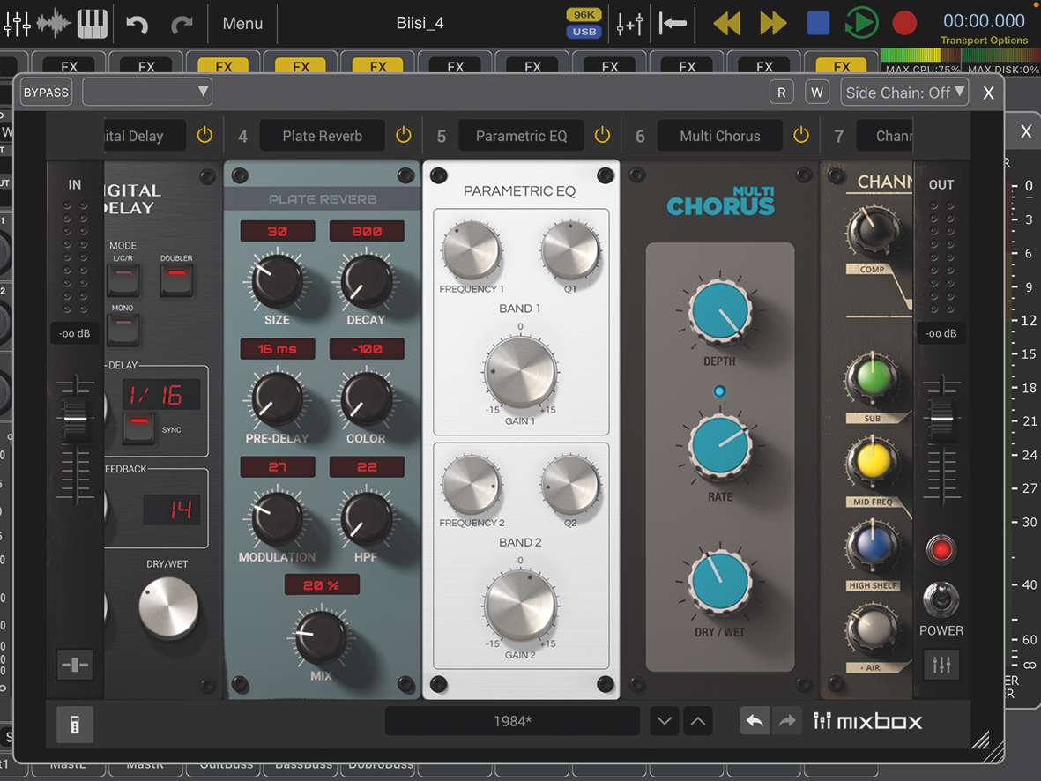
Task: Toggle the MONO mode button
Action: tap(123, 330)
